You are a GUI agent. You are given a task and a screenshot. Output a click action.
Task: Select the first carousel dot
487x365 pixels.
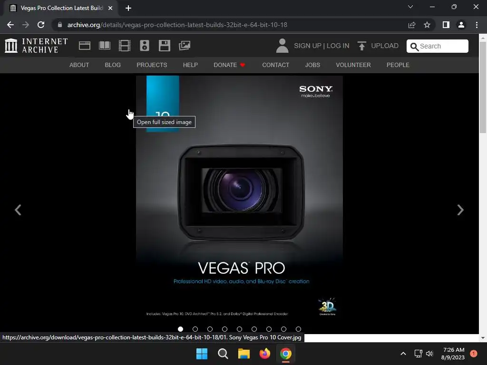[180, 329]
